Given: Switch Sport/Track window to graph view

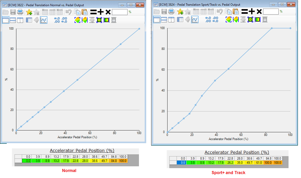Looking at the screenshot, I should [x=195, y=19].
